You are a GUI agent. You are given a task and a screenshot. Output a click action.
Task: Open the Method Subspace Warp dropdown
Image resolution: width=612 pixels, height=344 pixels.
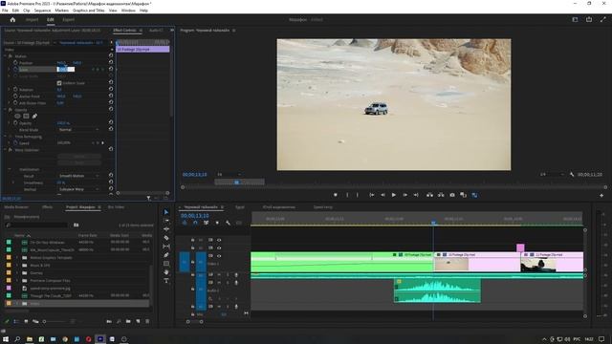[78, 189]
